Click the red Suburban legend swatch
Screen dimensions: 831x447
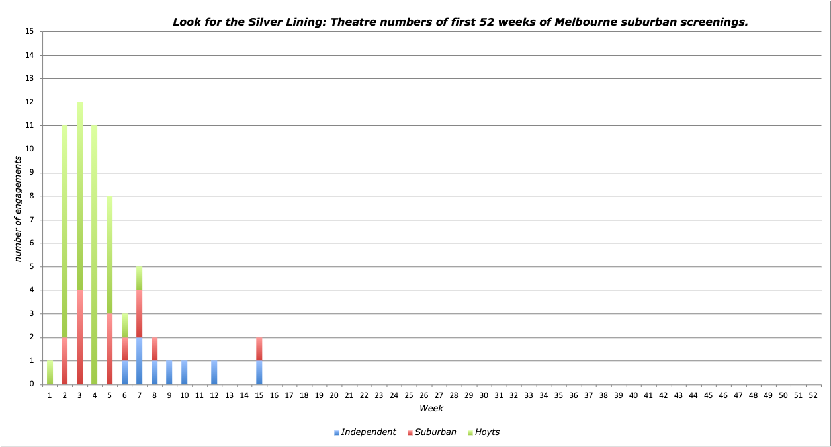410,433
